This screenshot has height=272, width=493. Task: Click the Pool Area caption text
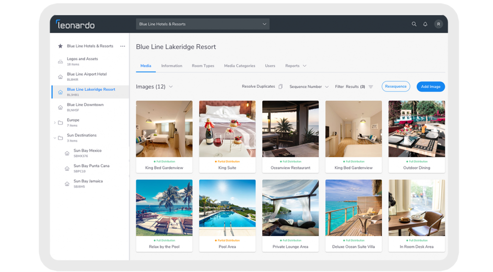coord(227,246)
